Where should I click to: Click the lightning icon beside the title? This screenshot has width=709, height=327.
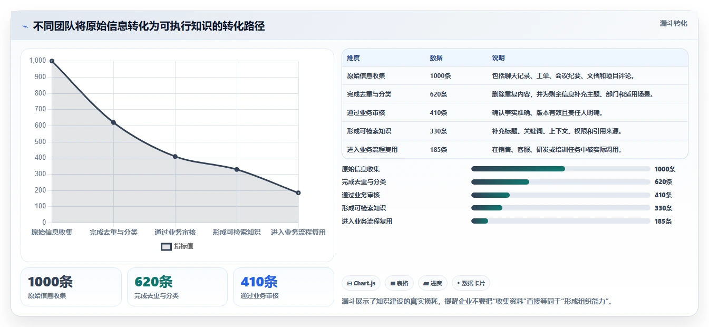point(25,26)
